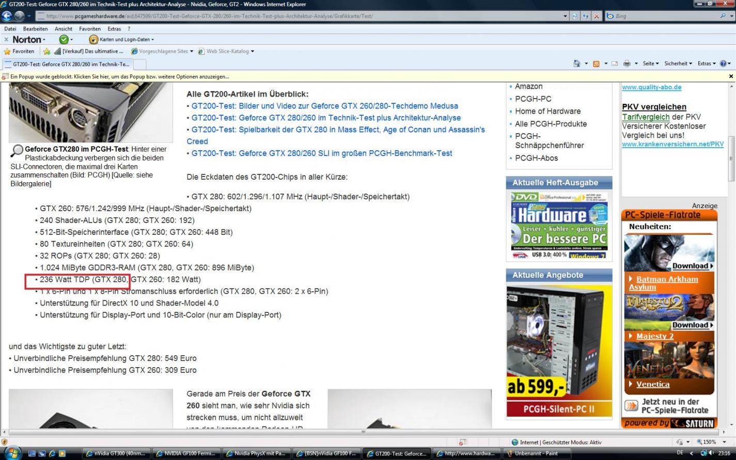Open the address bar history dropdown arrow
Viewport: 736px width, 460px height.
[565, 16]
